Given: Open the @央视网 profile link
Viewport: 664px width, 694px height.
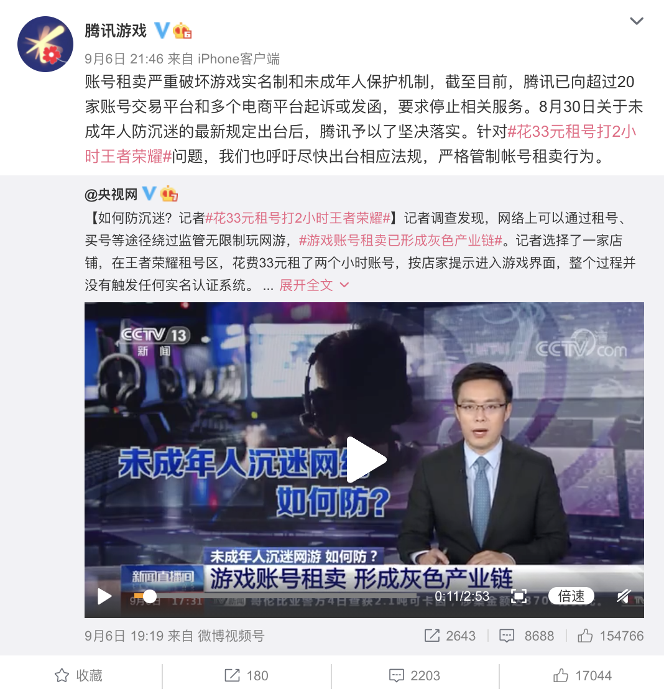Looking at the screenshot, I should (x=111, y=194).
